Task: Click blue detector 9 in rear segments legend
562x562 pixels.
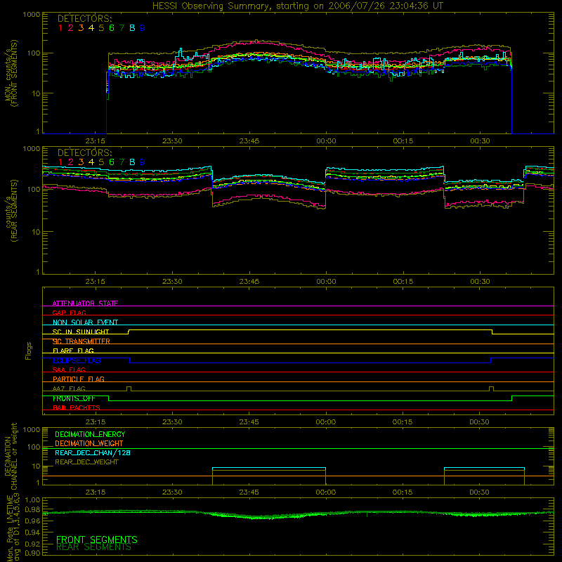Action: (143, 162)
